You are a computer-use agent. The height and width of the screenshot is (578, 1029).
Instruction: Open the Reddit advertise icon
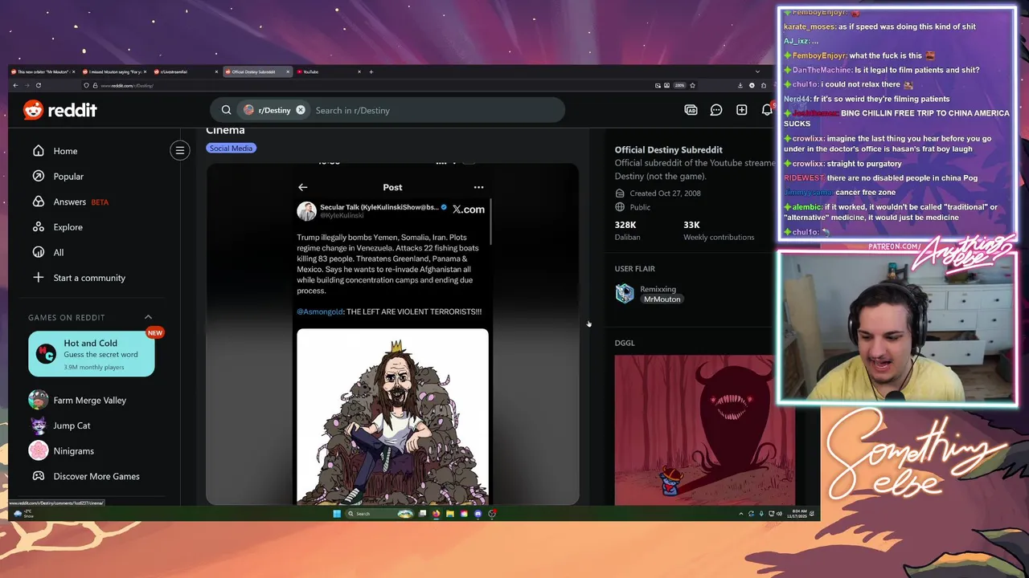pyautogui.click(x=691, y=110)
